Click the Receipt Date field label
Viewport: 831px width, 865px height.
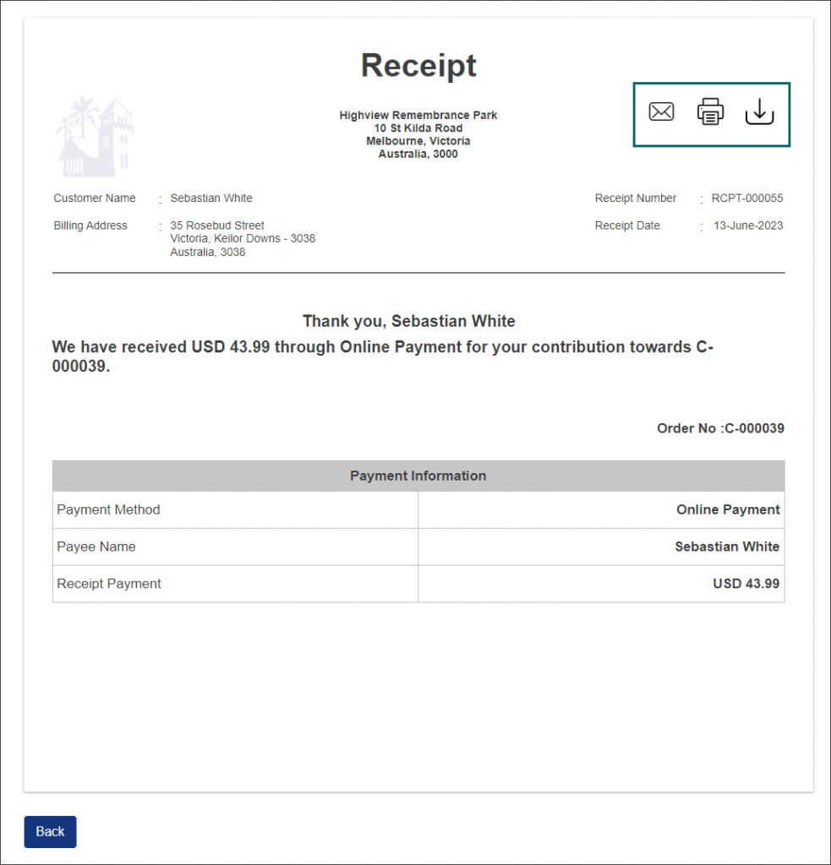click(x=627, y=226)
